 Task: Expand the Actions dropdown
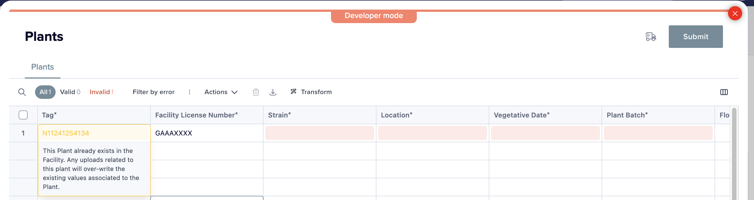221,92
